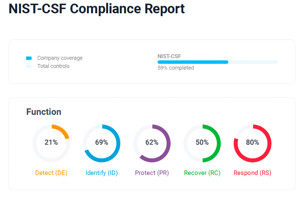
Task: Click the blue Company coverage color swatch
Action: 29,58
